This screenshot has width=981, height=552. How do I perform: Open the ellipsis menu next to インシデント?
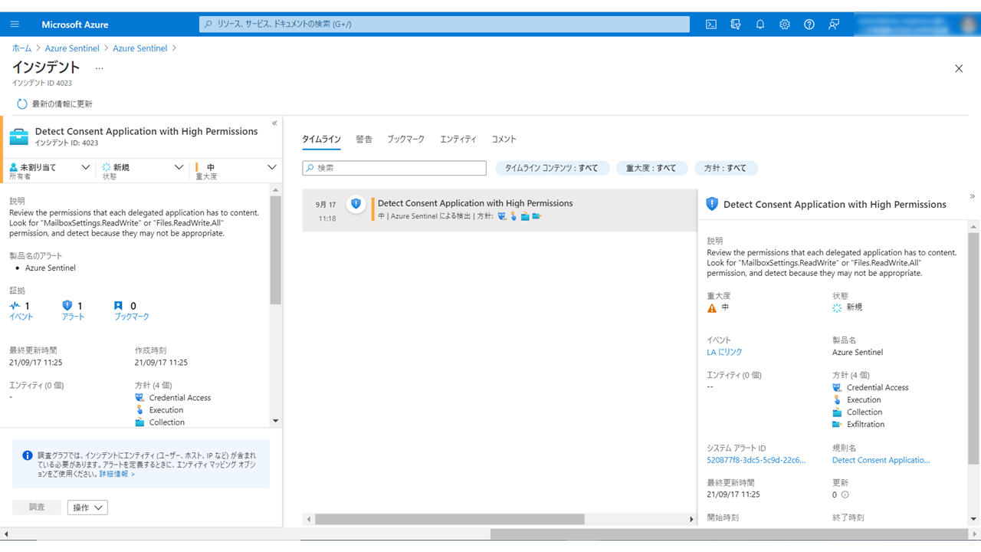click(99, 68)
